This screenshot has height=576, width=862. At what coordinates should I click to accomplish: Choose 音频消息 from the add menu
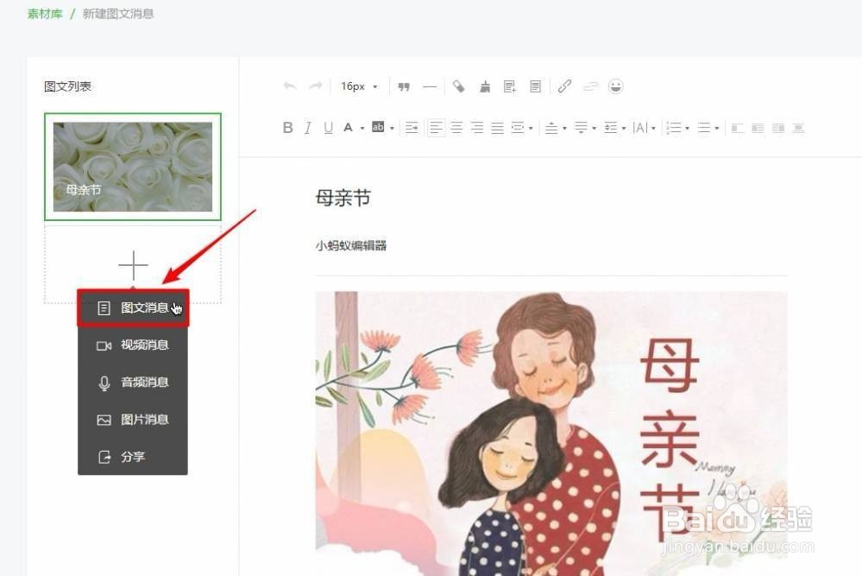click(133, 383)
